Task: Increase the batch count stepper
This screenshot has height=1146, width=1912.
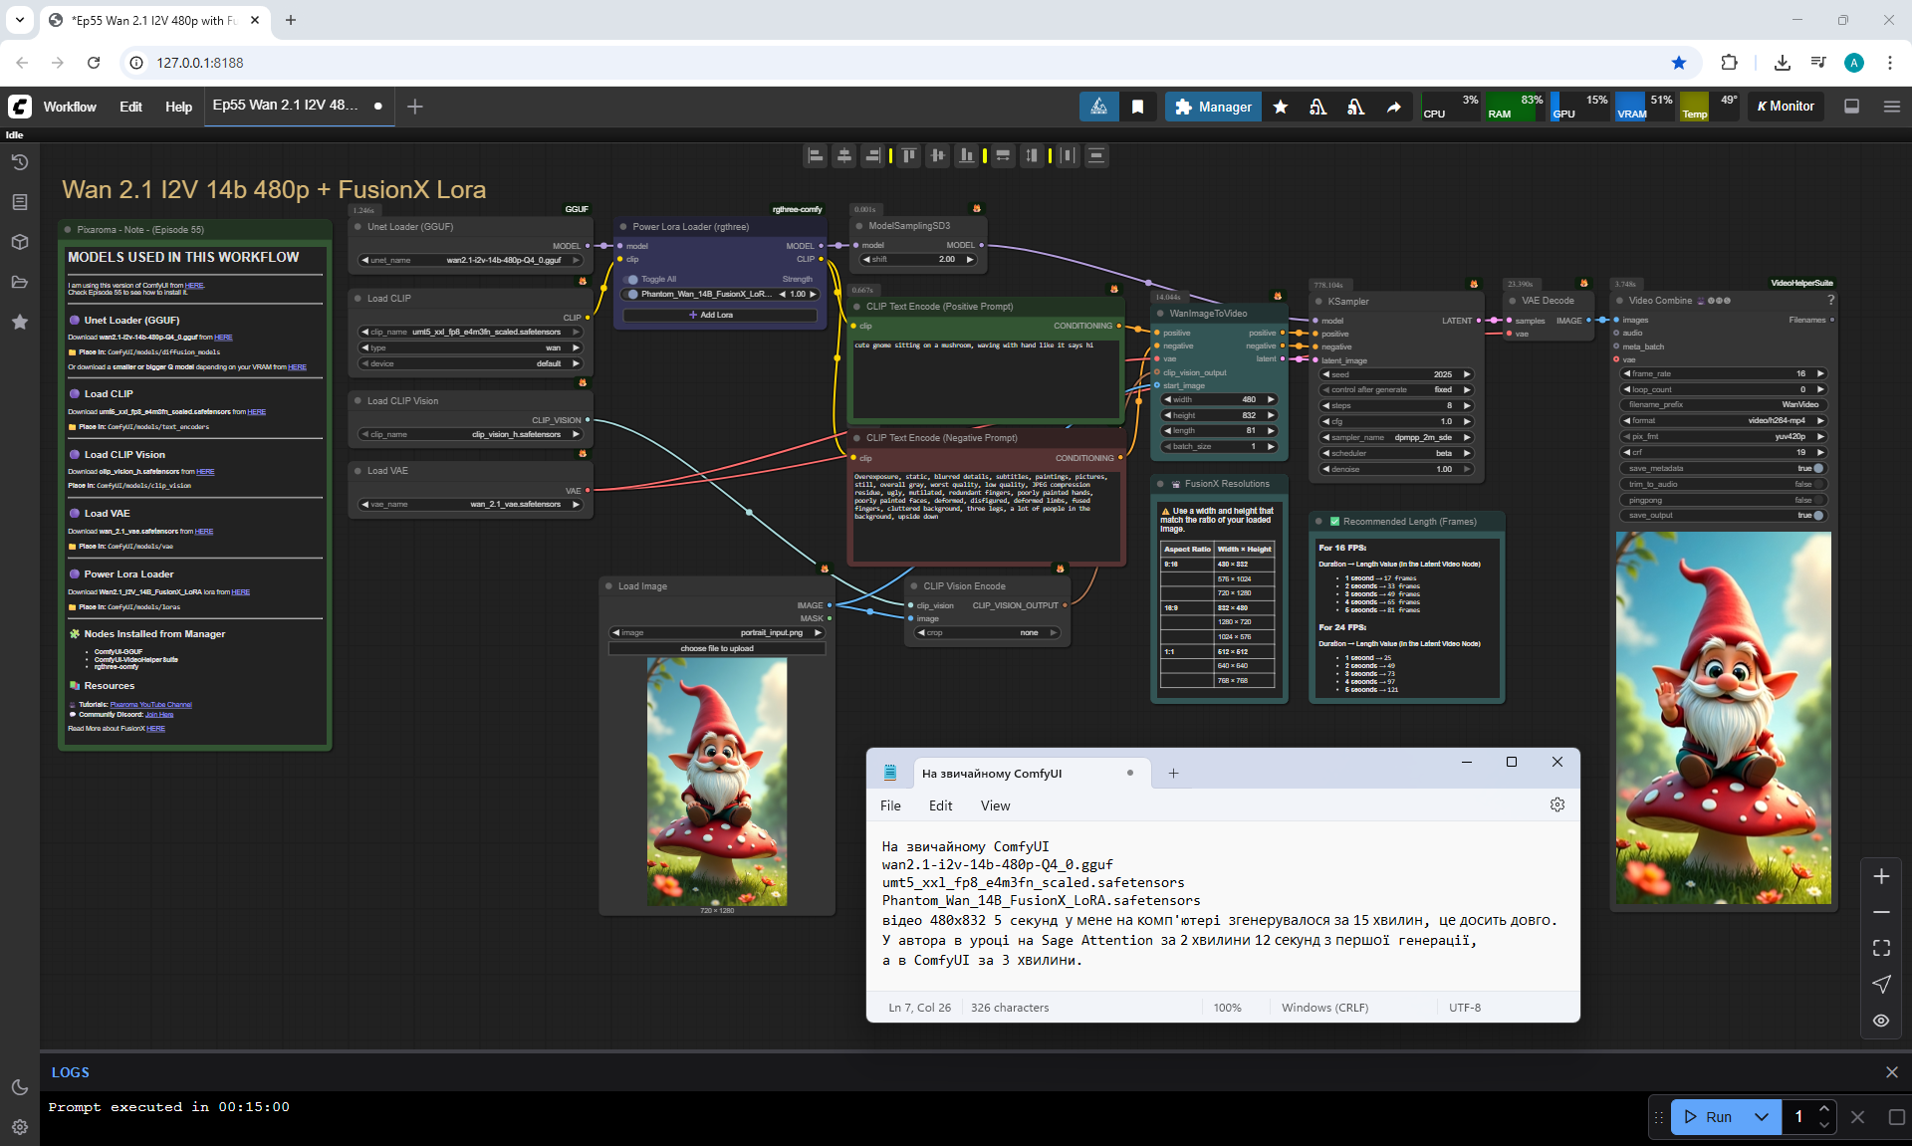Action: 1823,1109
